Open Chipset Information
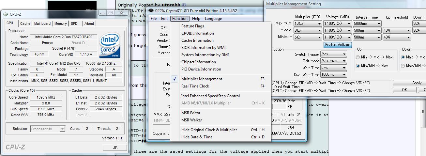Image resolution: width=426 pixels, height=156 pixels. [x=221, y=62]
